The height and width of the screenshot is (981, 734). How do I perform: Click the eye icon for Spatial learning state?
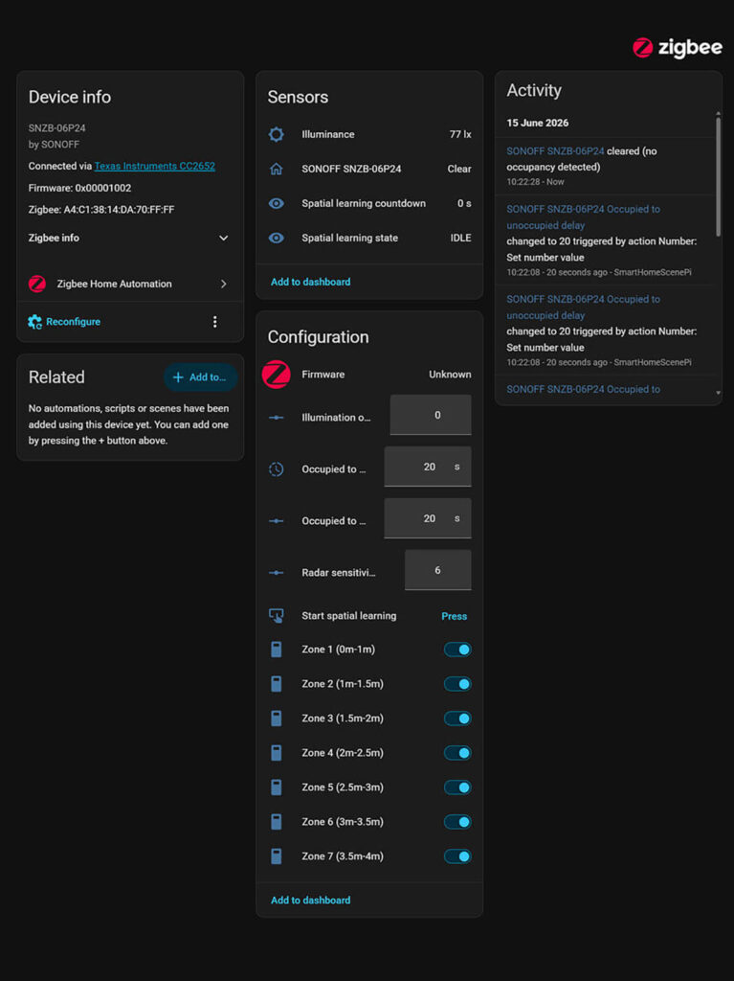click(276, 238)
